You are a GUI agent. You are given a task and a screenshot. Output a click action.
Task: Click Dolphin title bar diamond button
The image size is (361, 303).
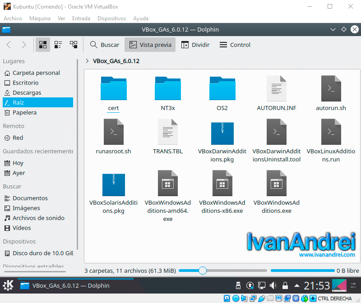(x=344, y=29)
